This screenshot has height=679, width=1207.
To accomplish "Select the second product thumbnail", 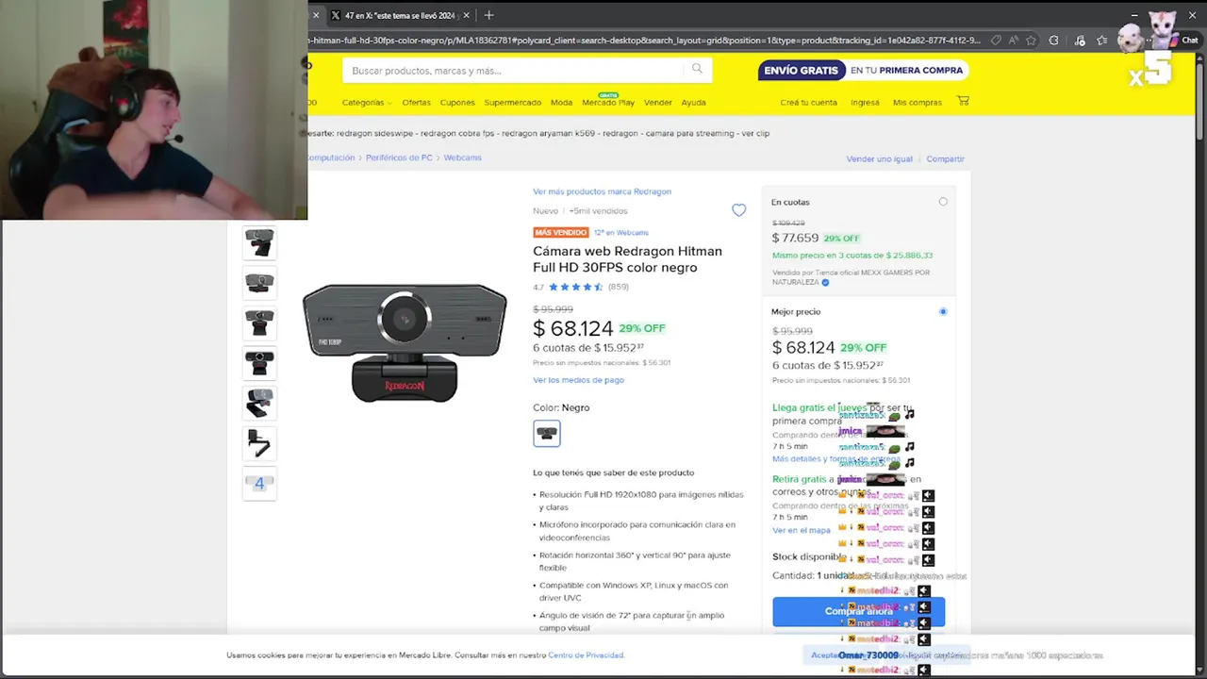I will pos(259,282).
